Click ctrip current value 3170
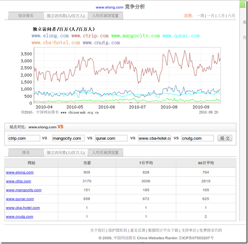The height and width of the screenshot is (244, 248). point(87,181)
